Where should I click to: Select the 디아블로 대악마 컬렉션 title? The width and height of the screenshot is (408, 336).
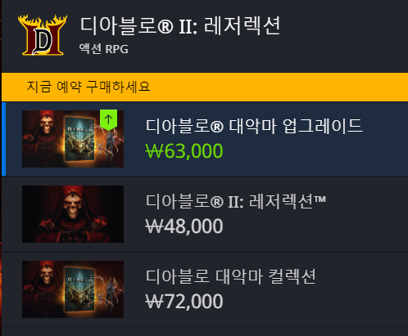[231, 276]
